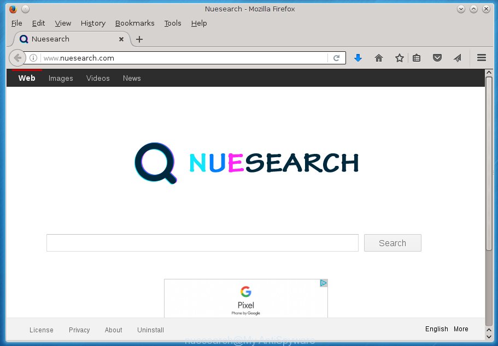
Task: Focus the Nuesearch search input box
Action: [202, 243]
